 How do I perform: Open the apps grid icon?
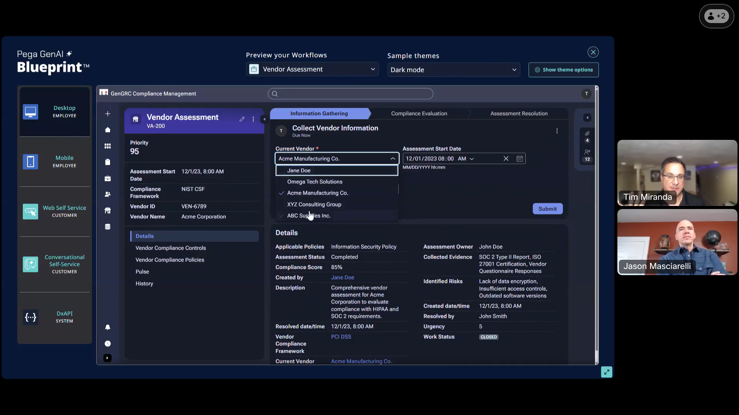tap(108, 146)
